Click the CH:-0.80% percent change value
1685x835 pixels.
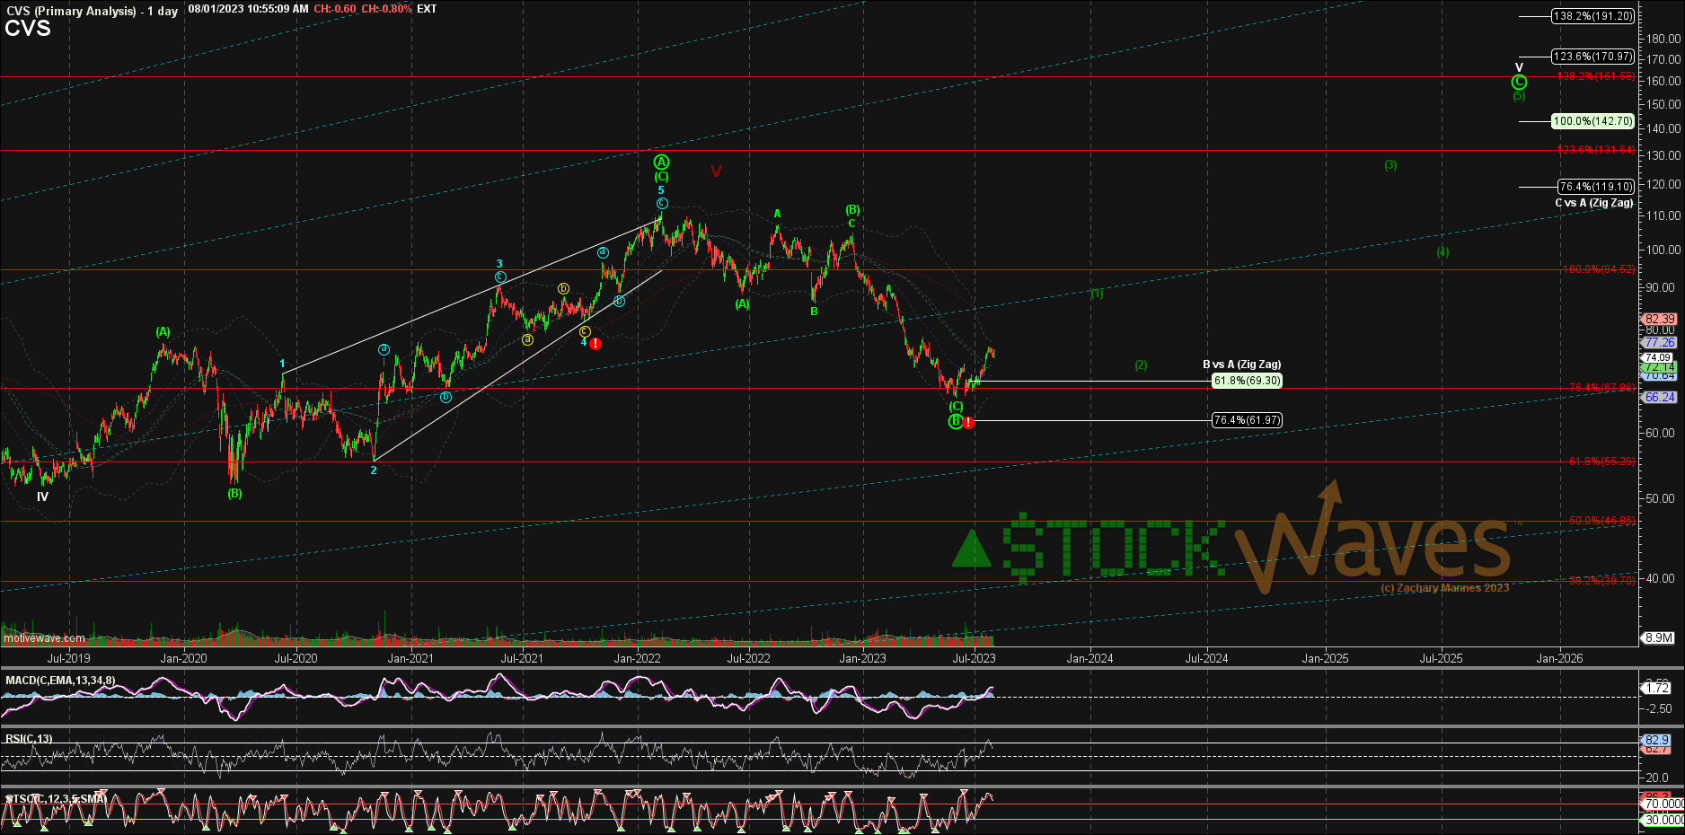coord(386,9)
